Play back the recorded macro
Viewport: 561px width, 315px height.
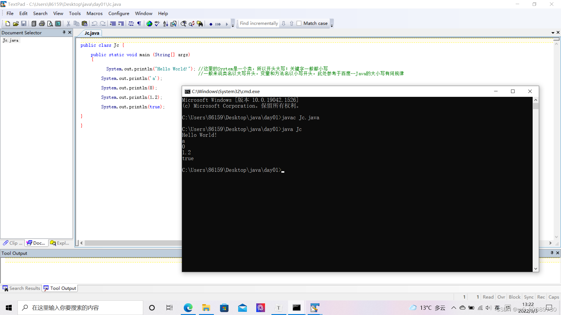coord(227,24)
